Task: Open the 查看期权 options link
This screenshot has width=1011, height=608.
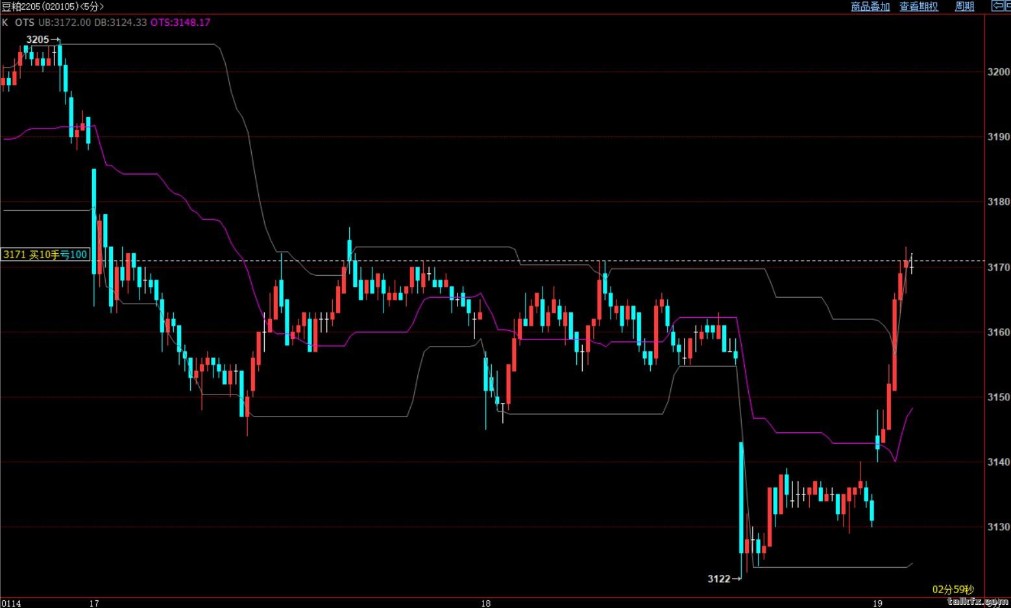Action: (x=919, y=6)
